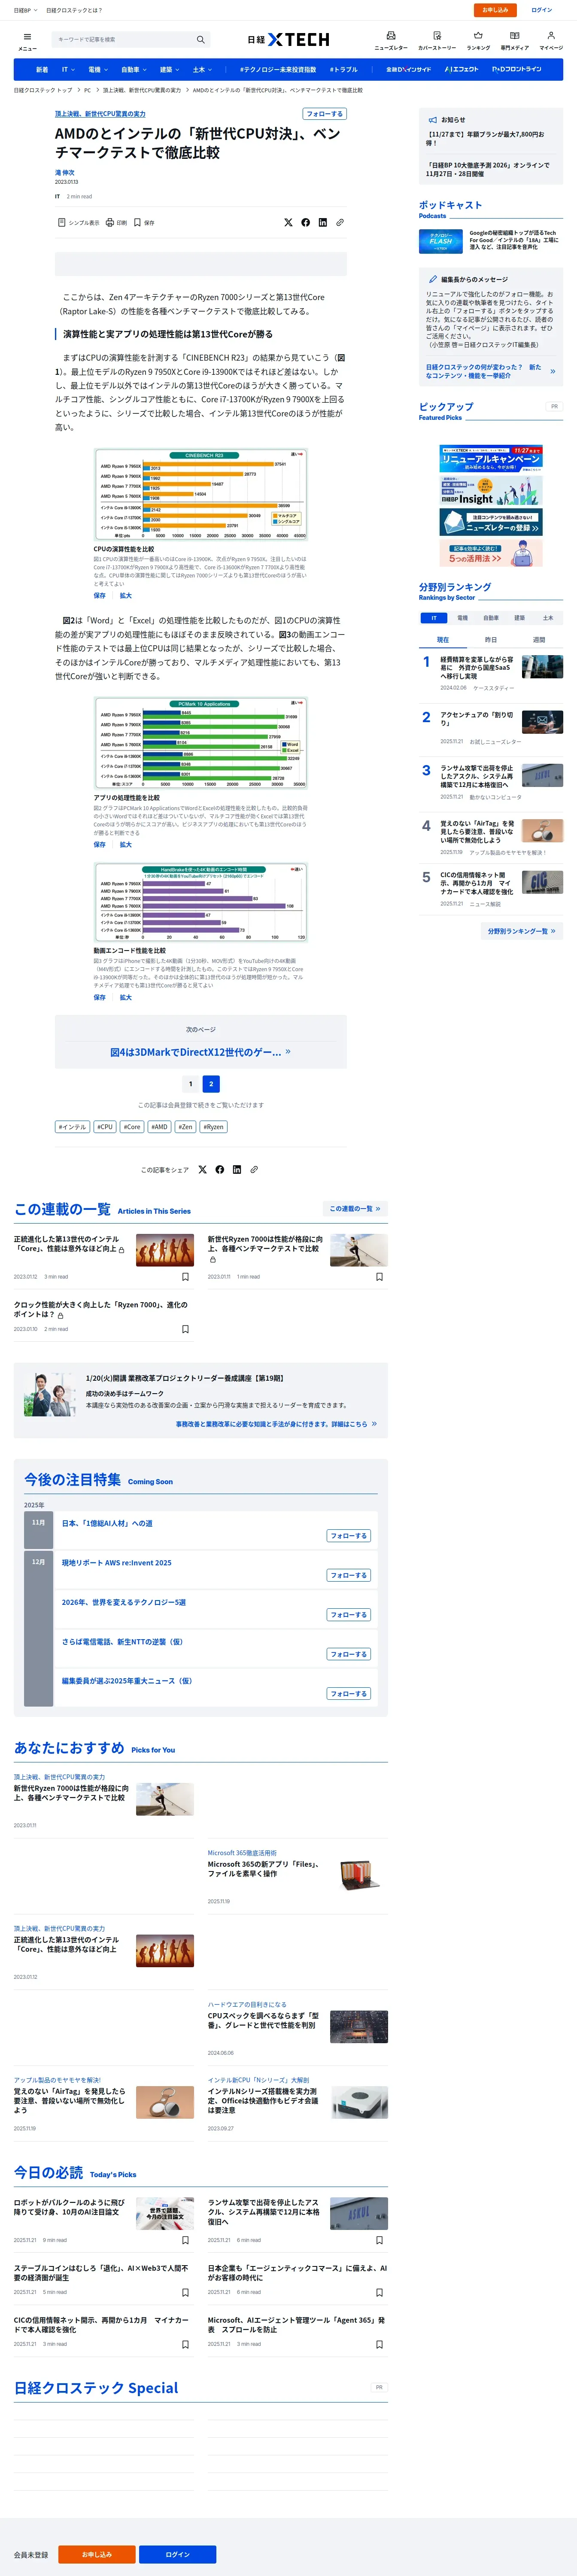Share on LinkedIn from the article header
The image size is (577, 2576).
click(x=323, y=223)
